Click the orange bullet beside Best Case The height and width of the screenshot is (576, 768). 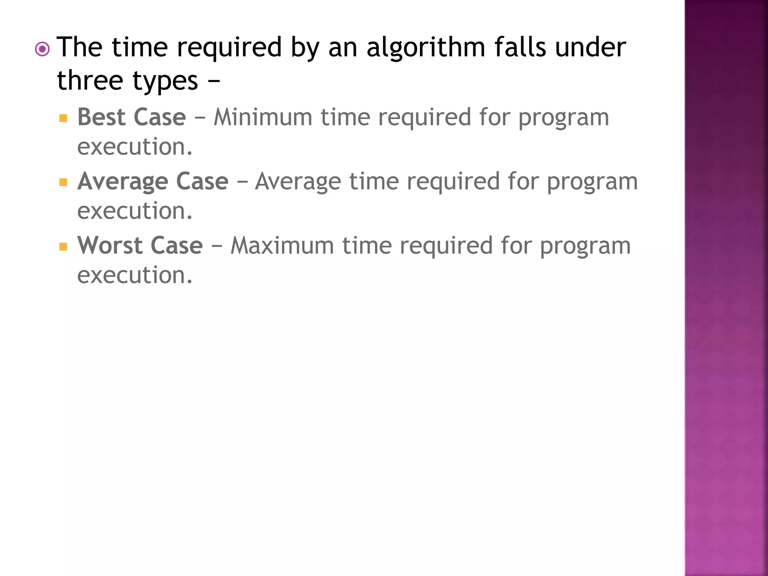pos(63,118)
